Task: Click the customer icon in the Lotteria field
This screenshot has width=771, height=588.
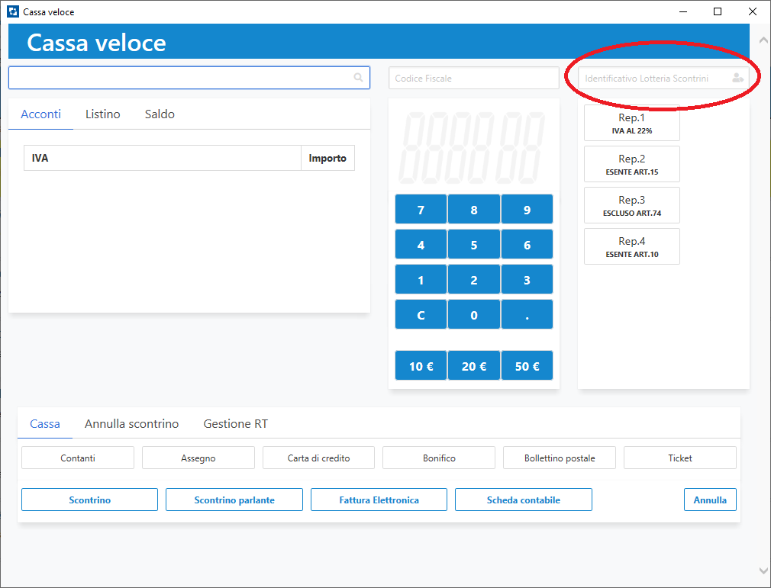Action: [x=737, y=78]
